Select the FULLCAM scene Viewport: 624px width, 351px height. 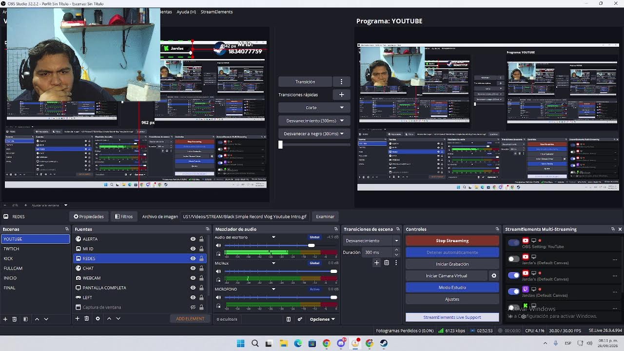[35, 268]
